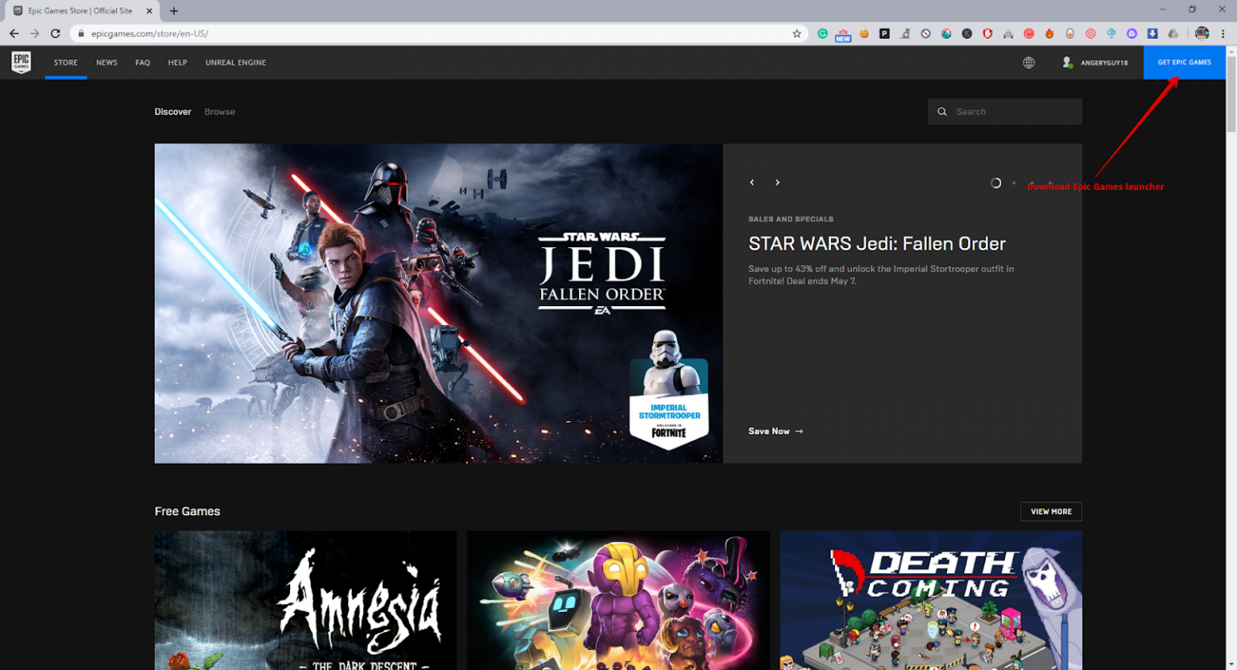This screenshot has width=1237, height=670.
Task: Open the language globe icon
Action: [x=1028, y=62]
